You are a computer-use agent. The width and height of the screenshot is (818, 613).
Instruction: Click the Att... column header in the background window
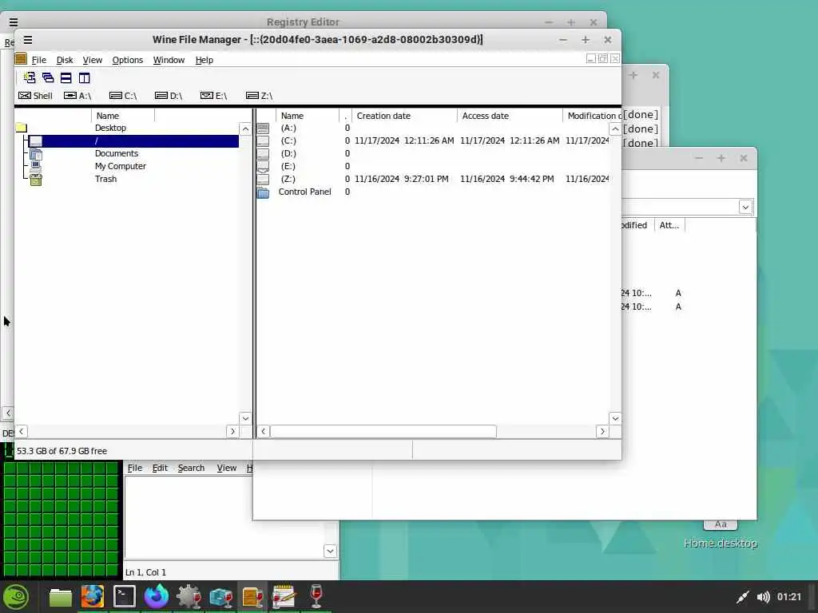tap(669, 225)
